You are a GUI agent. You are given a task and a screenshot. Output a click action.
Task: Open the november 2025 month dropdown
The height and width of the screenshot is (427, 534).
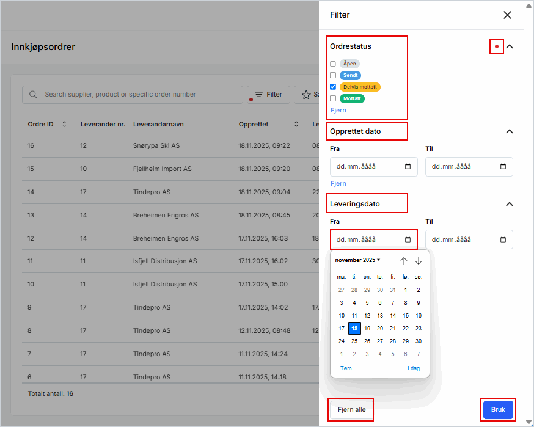point(357,260)
